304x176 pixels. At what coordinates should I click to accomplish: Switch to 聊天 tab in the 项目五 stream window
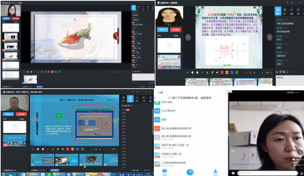123,99
